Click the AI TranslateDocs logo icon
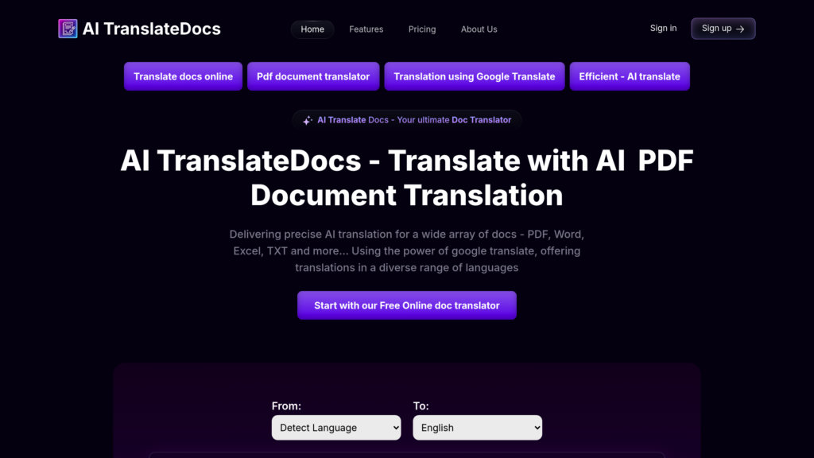This screenshot has height=458, width=814. (68, 29)
